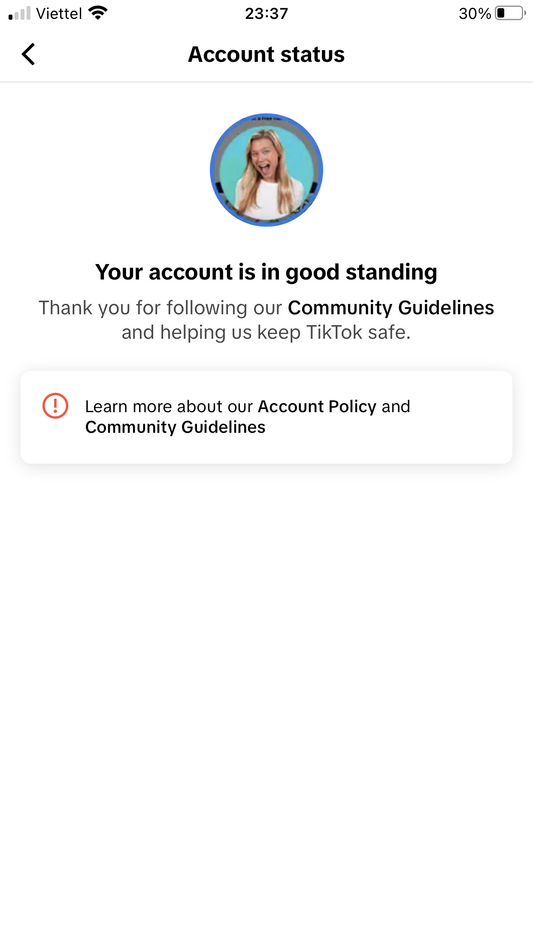Viewport: 533px width, 948px height.
Task: Tap the 23:37 clock in status bar
Action: [x=266, y=14]
